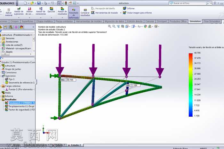Select Anotaciones in feature tree
The image size is (224, 149).
point(12,42)
